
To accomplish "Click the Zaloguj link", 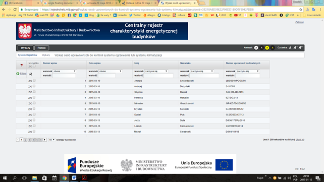I will [x=299, y=22].
